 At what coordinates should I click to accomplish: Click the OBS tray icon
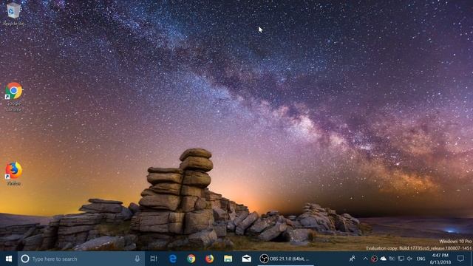tap(374, 259)
